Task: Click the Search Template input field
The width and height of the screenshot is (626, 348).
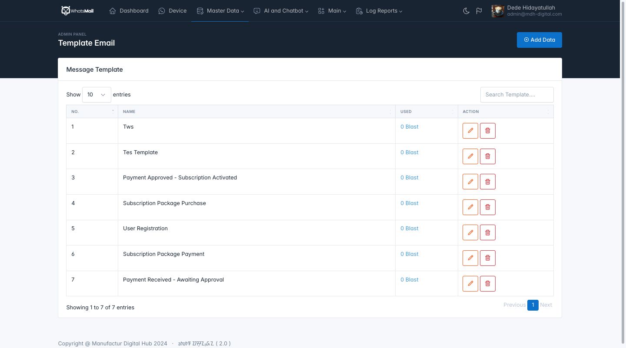Action: click(x=516, y=95)
